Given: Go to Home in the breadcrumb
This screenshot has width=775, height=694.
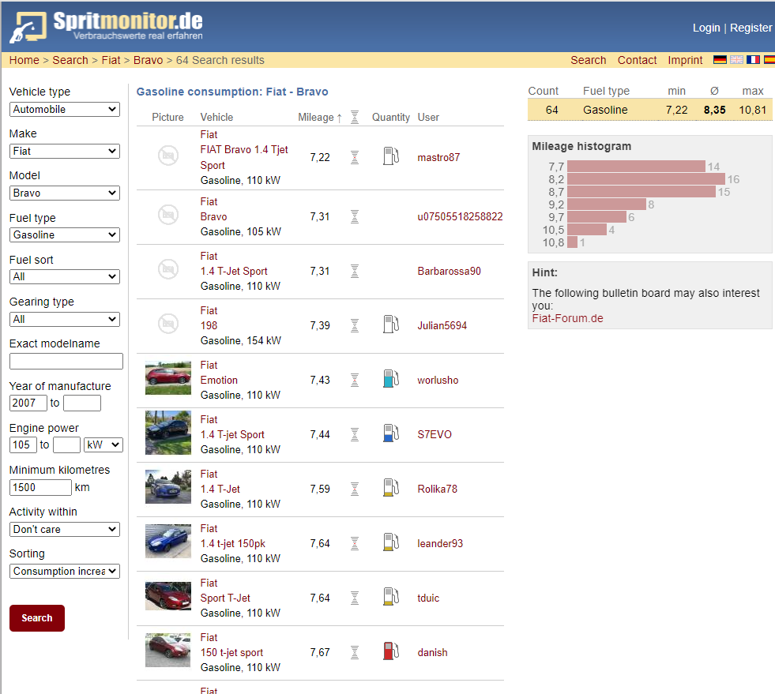Looking at the screenshot, I should [24, 60].
